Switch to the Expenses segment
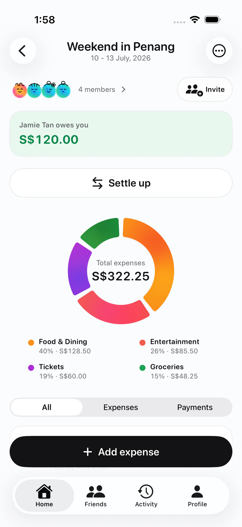This screenshot has width=242, height=527. [121, 407]
